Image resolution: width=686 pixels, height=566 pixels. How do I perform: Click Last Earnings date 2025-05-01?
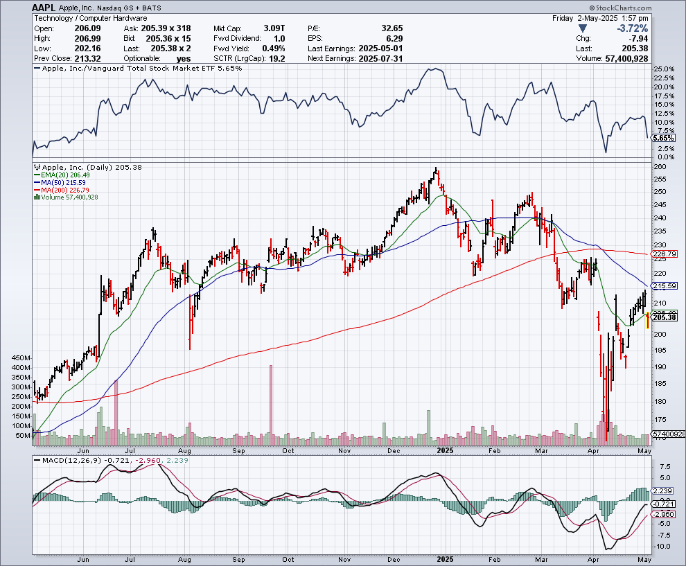click(380, 48)
